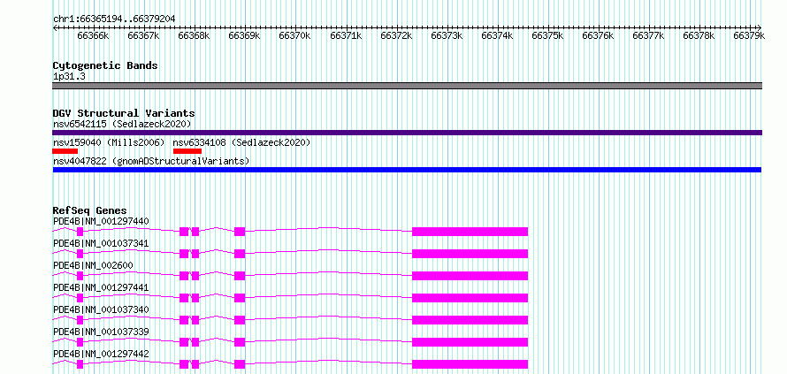Image resolution: width=787 pixels, height=374 pixels.
Task: Click the 66372k ruler tick label
Action: 396,35
